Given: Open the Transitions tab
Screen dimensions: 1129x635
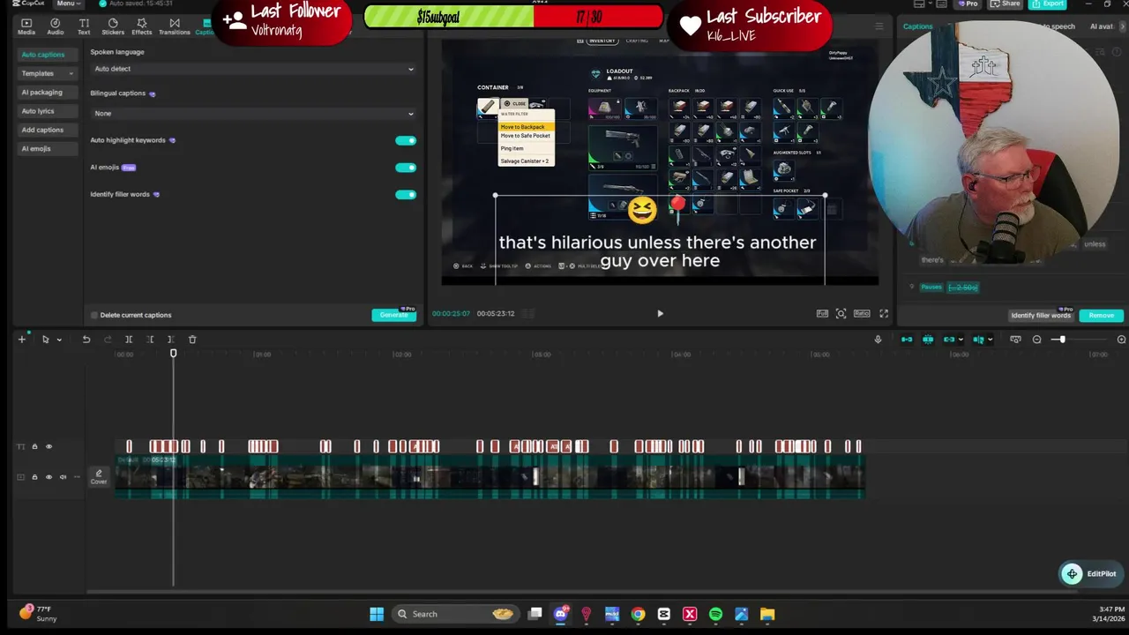Looking at the screenshot, I should coord(174,26).
